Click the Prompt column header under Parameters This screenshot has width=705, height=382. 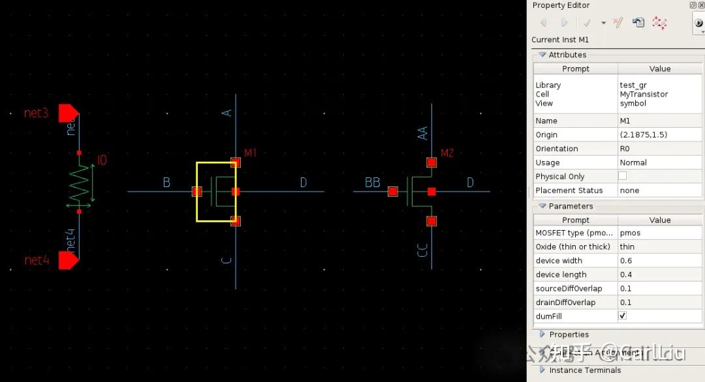574,220
